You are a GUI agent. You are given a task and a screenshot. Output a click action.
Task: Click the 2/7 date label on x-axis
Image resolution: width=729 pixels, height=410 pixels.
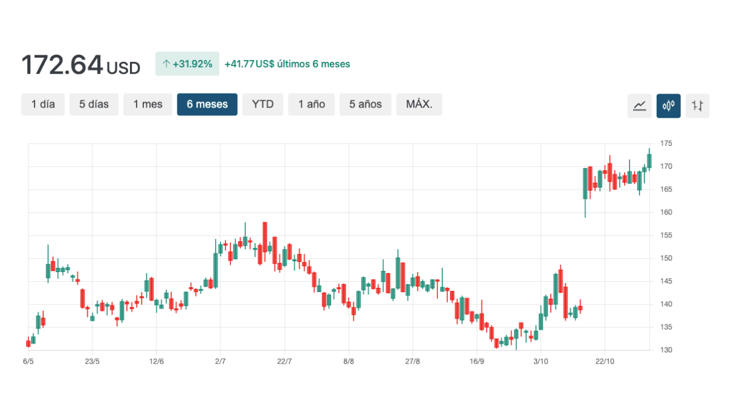point(220,361)
